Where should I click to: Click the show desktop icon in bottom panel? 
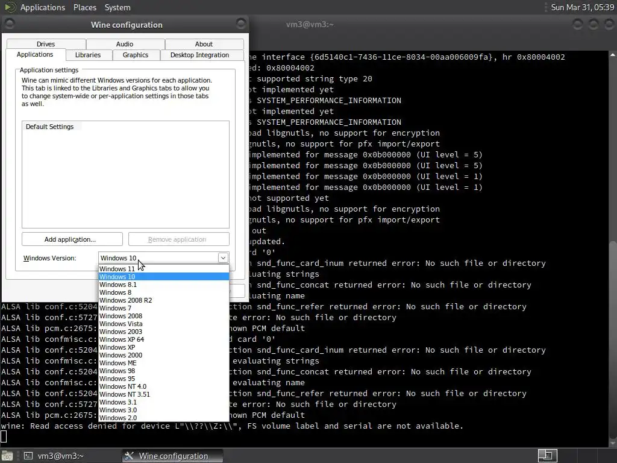pyautogui.click(x=7, y=456)
